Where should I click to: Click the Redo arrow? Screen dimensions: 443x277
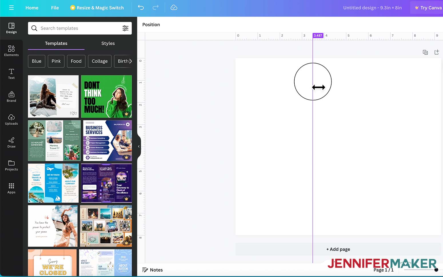pyautogui.click(x=155, y=8)
